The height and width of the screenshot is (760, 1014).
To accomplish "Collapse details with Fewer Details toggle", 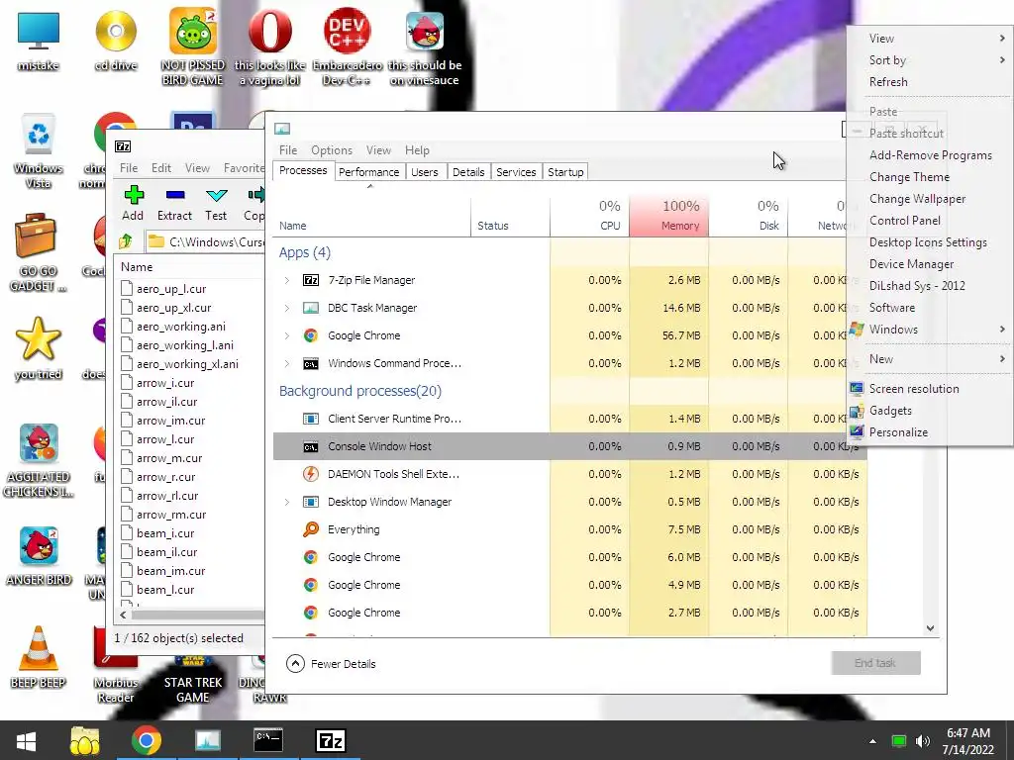I will pyautogui.click(x=331, y=664).
